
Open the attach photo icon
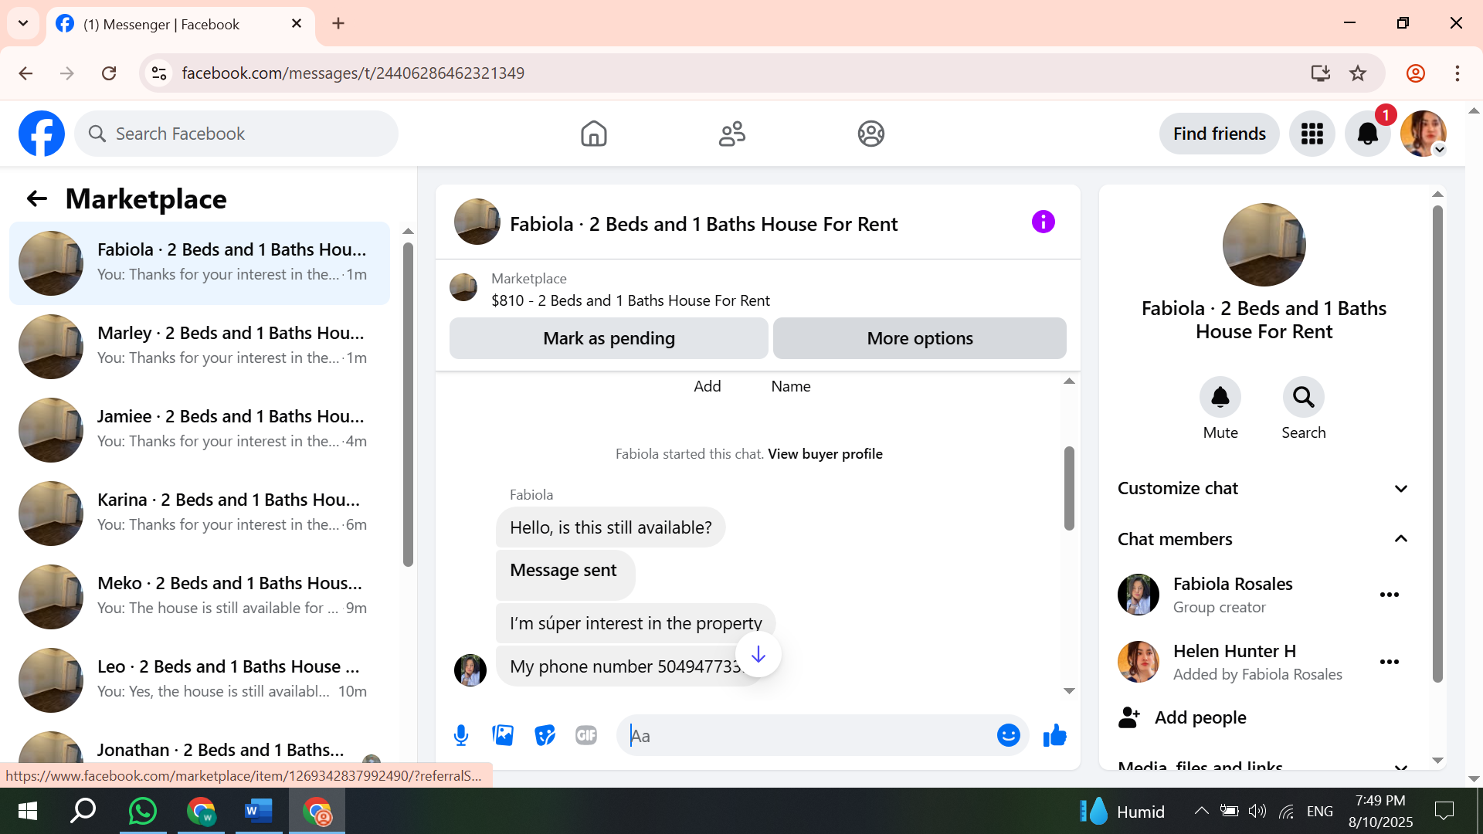503,735
